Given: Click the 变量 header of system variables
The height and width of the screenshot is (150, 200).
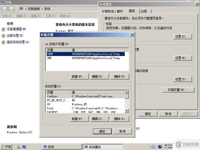Looking at the screenshot, I should point(58,92).
